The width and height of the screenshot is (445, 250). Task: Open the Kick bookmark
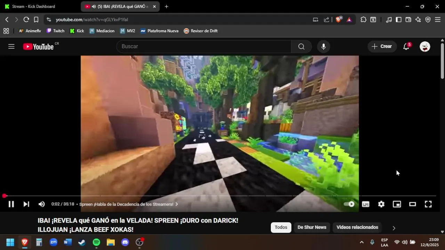(x=77, y=31)
